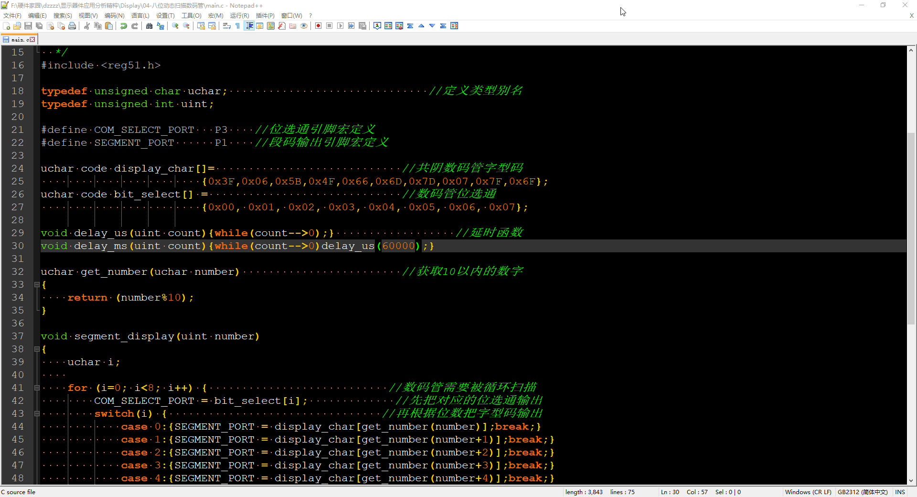The height and width of the screenshot is (497, 917).
Task: Open a new document in Notepad++
Action: 6,26
